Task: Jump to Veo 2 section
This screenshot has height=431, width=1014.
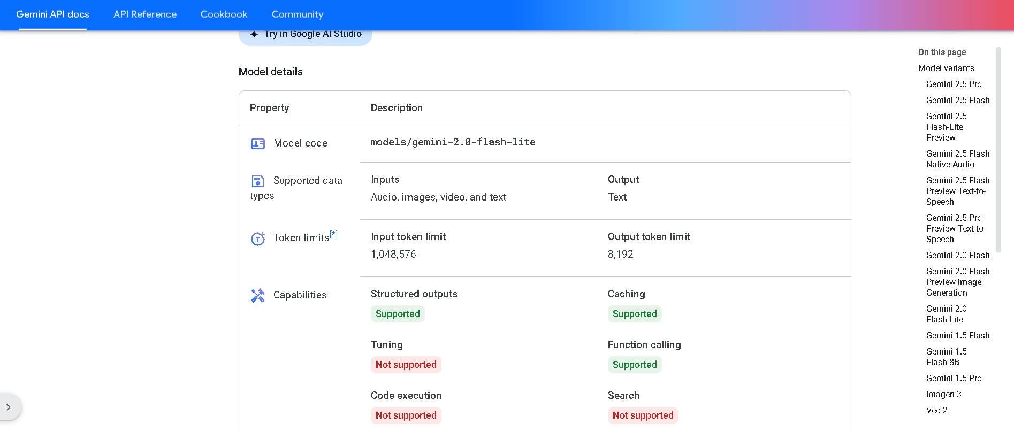Action: [937, 410]
